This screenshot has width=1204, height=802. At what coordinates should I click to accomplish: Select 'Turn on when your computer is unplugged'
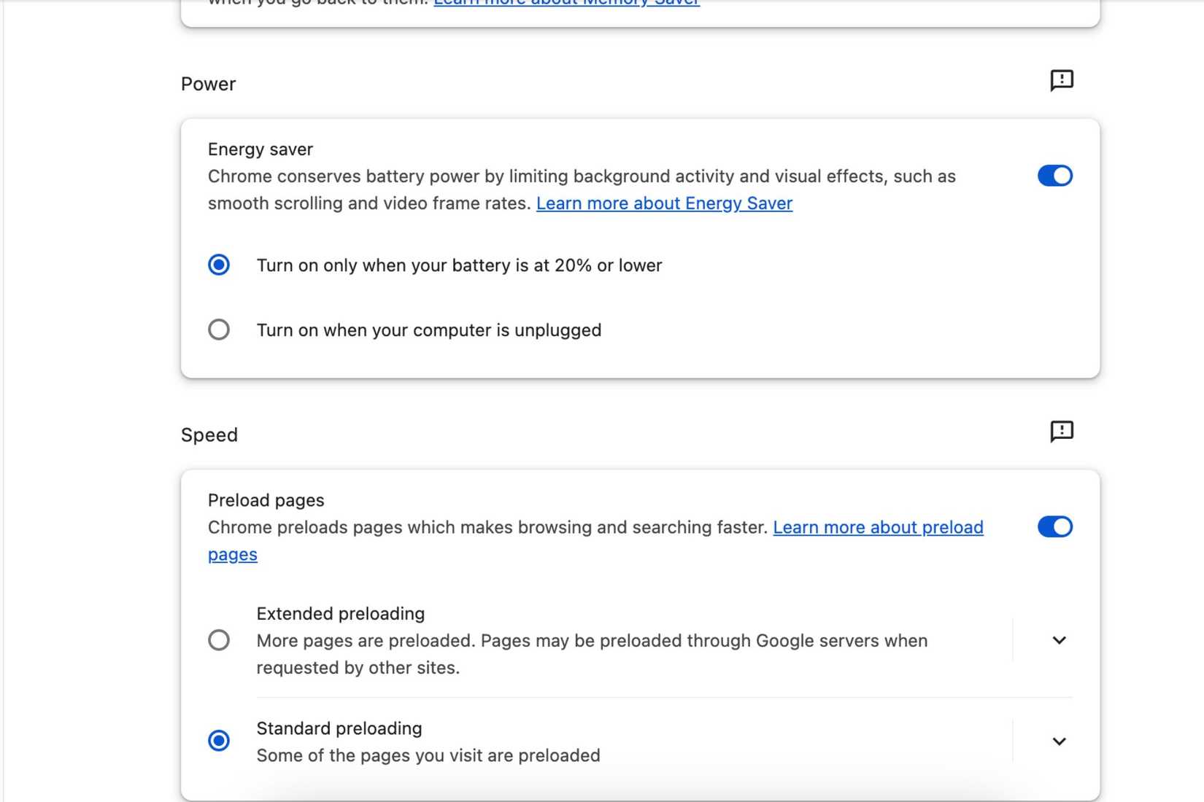tap(218, 330)
